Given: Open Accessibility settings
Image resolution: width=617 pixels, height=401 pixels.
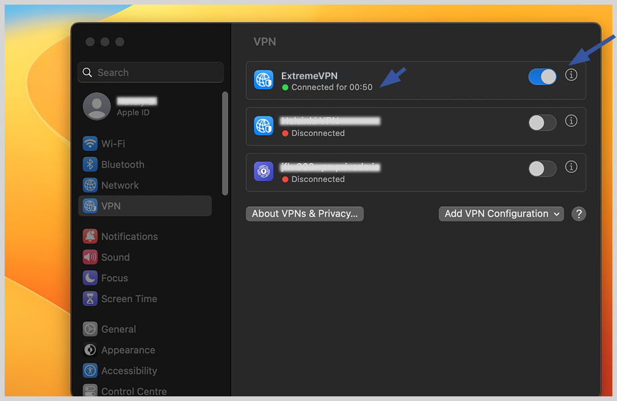Looking at the screenshot, I should (145, 370).
